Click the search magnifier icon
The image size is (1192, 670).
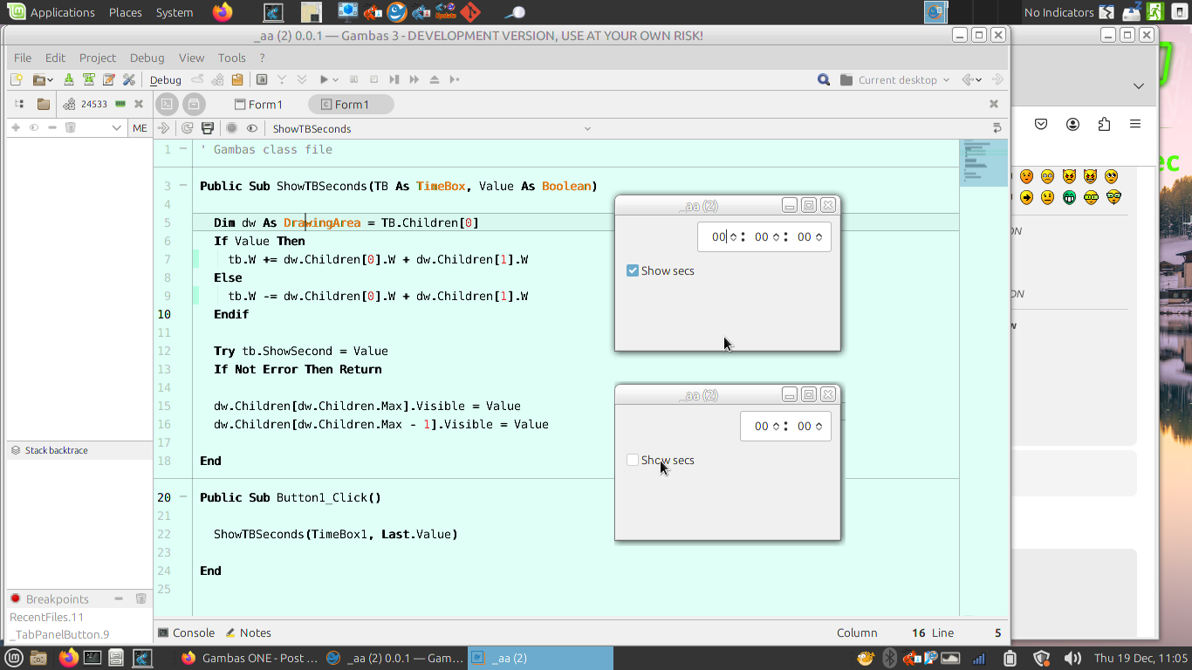click(x=823, y=79)
